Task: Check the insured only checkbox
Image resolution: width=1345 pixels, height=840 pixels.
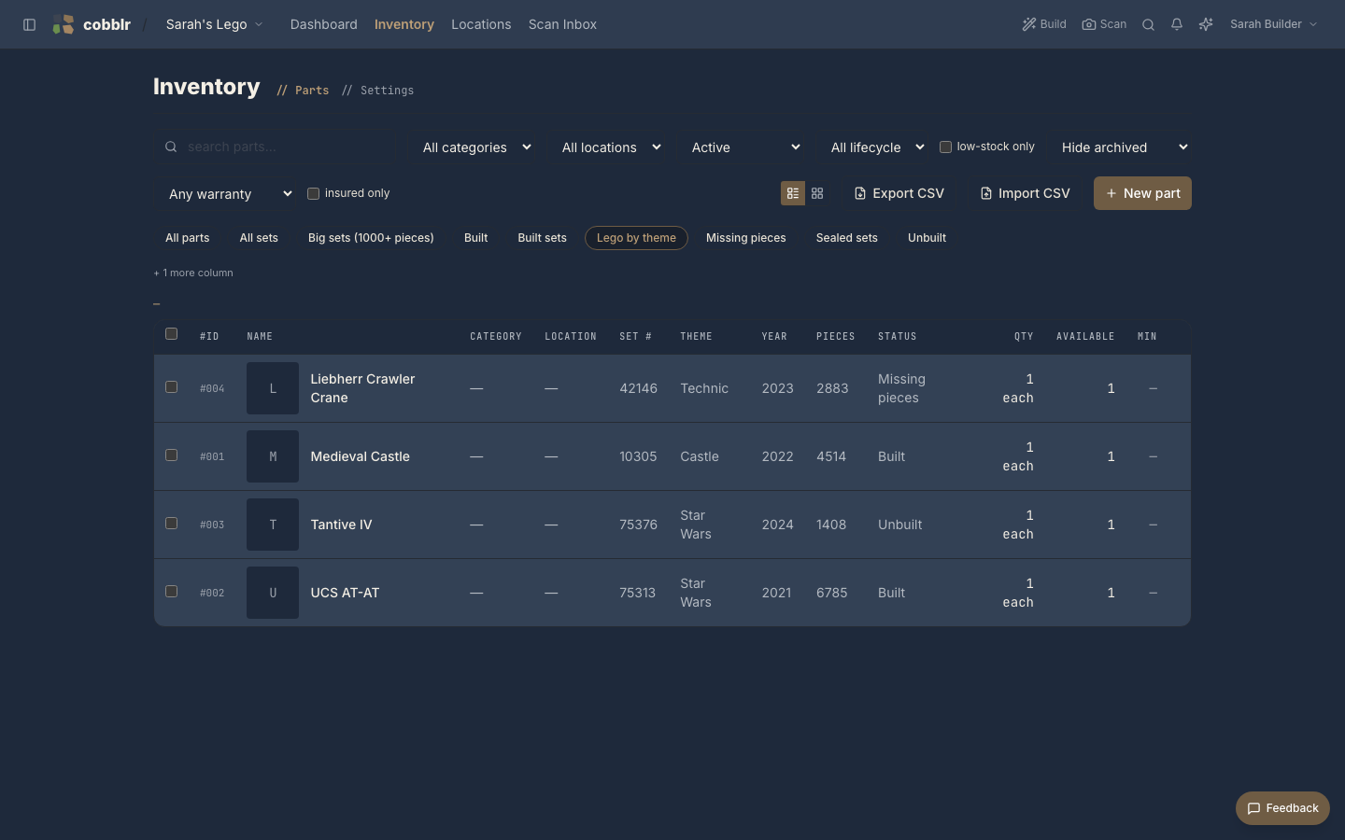Action: click(x=313, y=193)
